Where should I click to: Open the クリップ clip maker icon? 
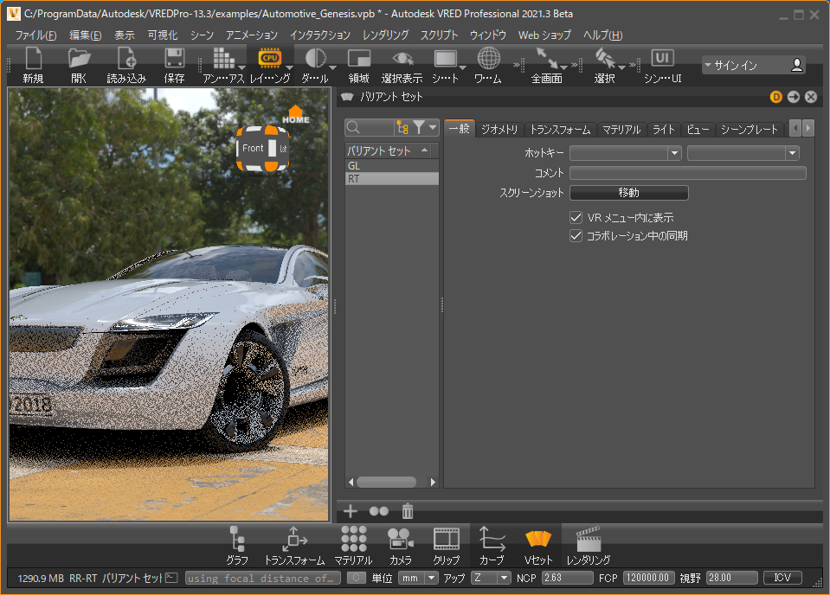447,540
